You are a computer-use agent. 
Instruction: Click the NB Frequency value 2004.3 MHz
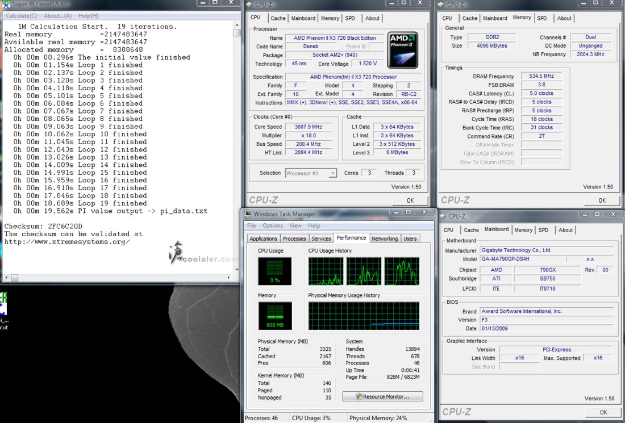tap(590, 55)
